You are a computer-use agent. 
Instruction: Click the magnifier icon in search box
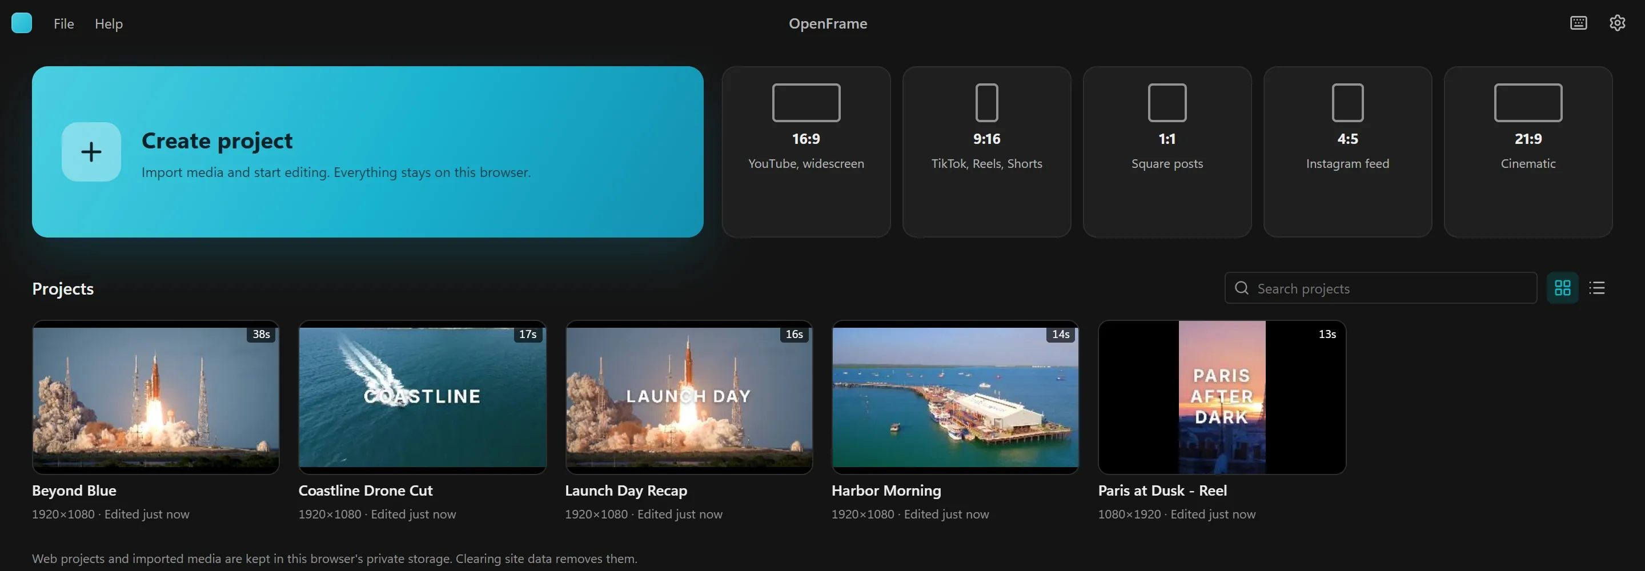pos(1241,288)
